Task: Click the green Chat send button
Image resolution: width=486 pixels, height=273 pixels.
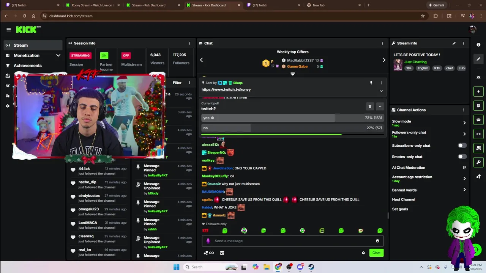Action: 376,253
